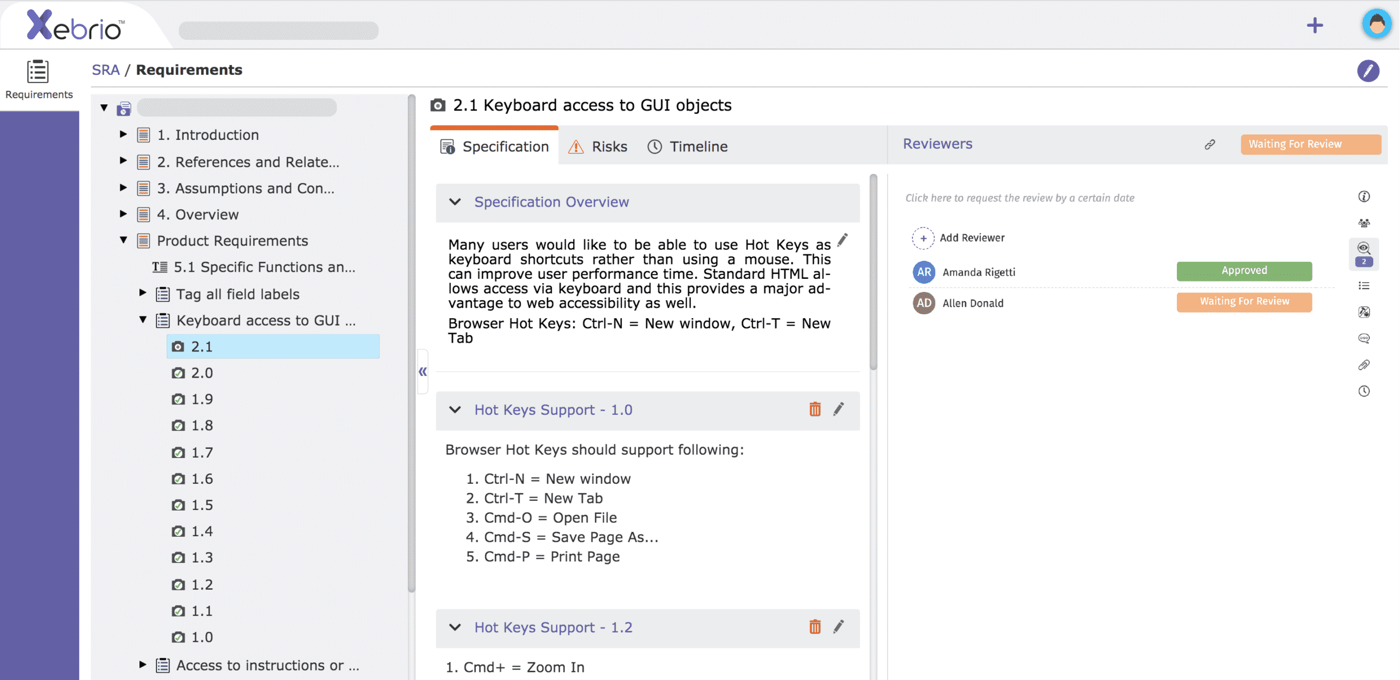Image resolution: width=1400 pixels, height=680 pixels.
Task: Edit the Hot Keys Support - 1.0 section
Action: click(x=838, y=409)
